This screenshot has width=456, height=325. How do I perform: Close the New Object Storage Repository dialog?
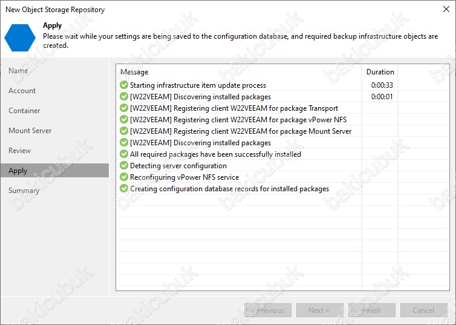(x=446, y=9)
